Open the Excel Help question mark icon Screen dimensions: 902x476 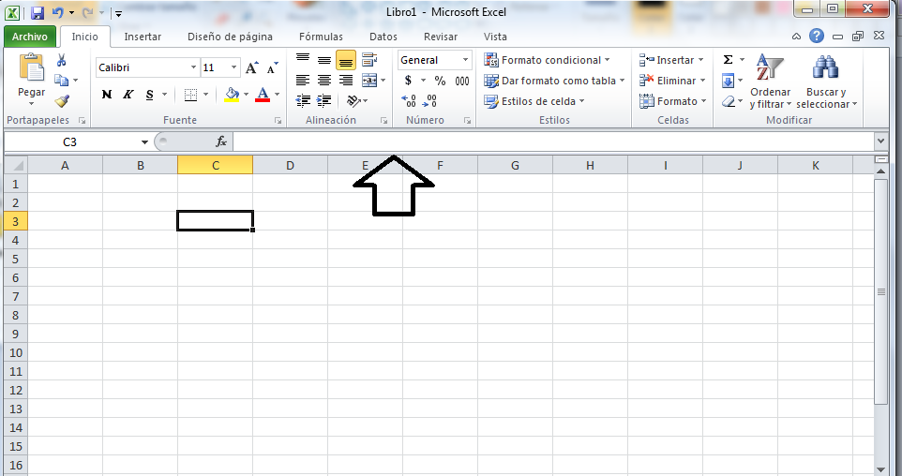tap(817, 37)
